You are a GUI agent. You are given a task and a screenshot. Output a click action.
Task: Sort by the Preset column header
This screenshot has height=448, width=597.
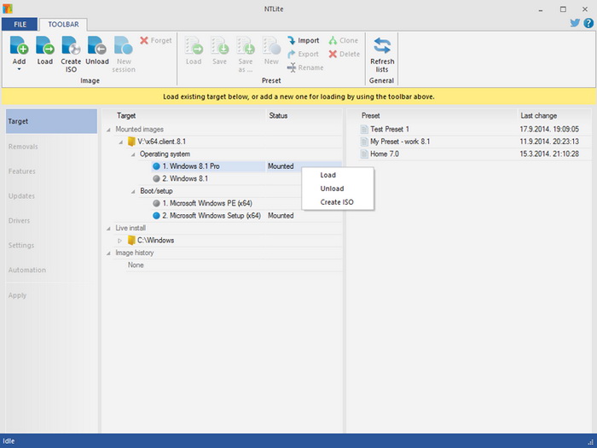[x=432, y=115]
